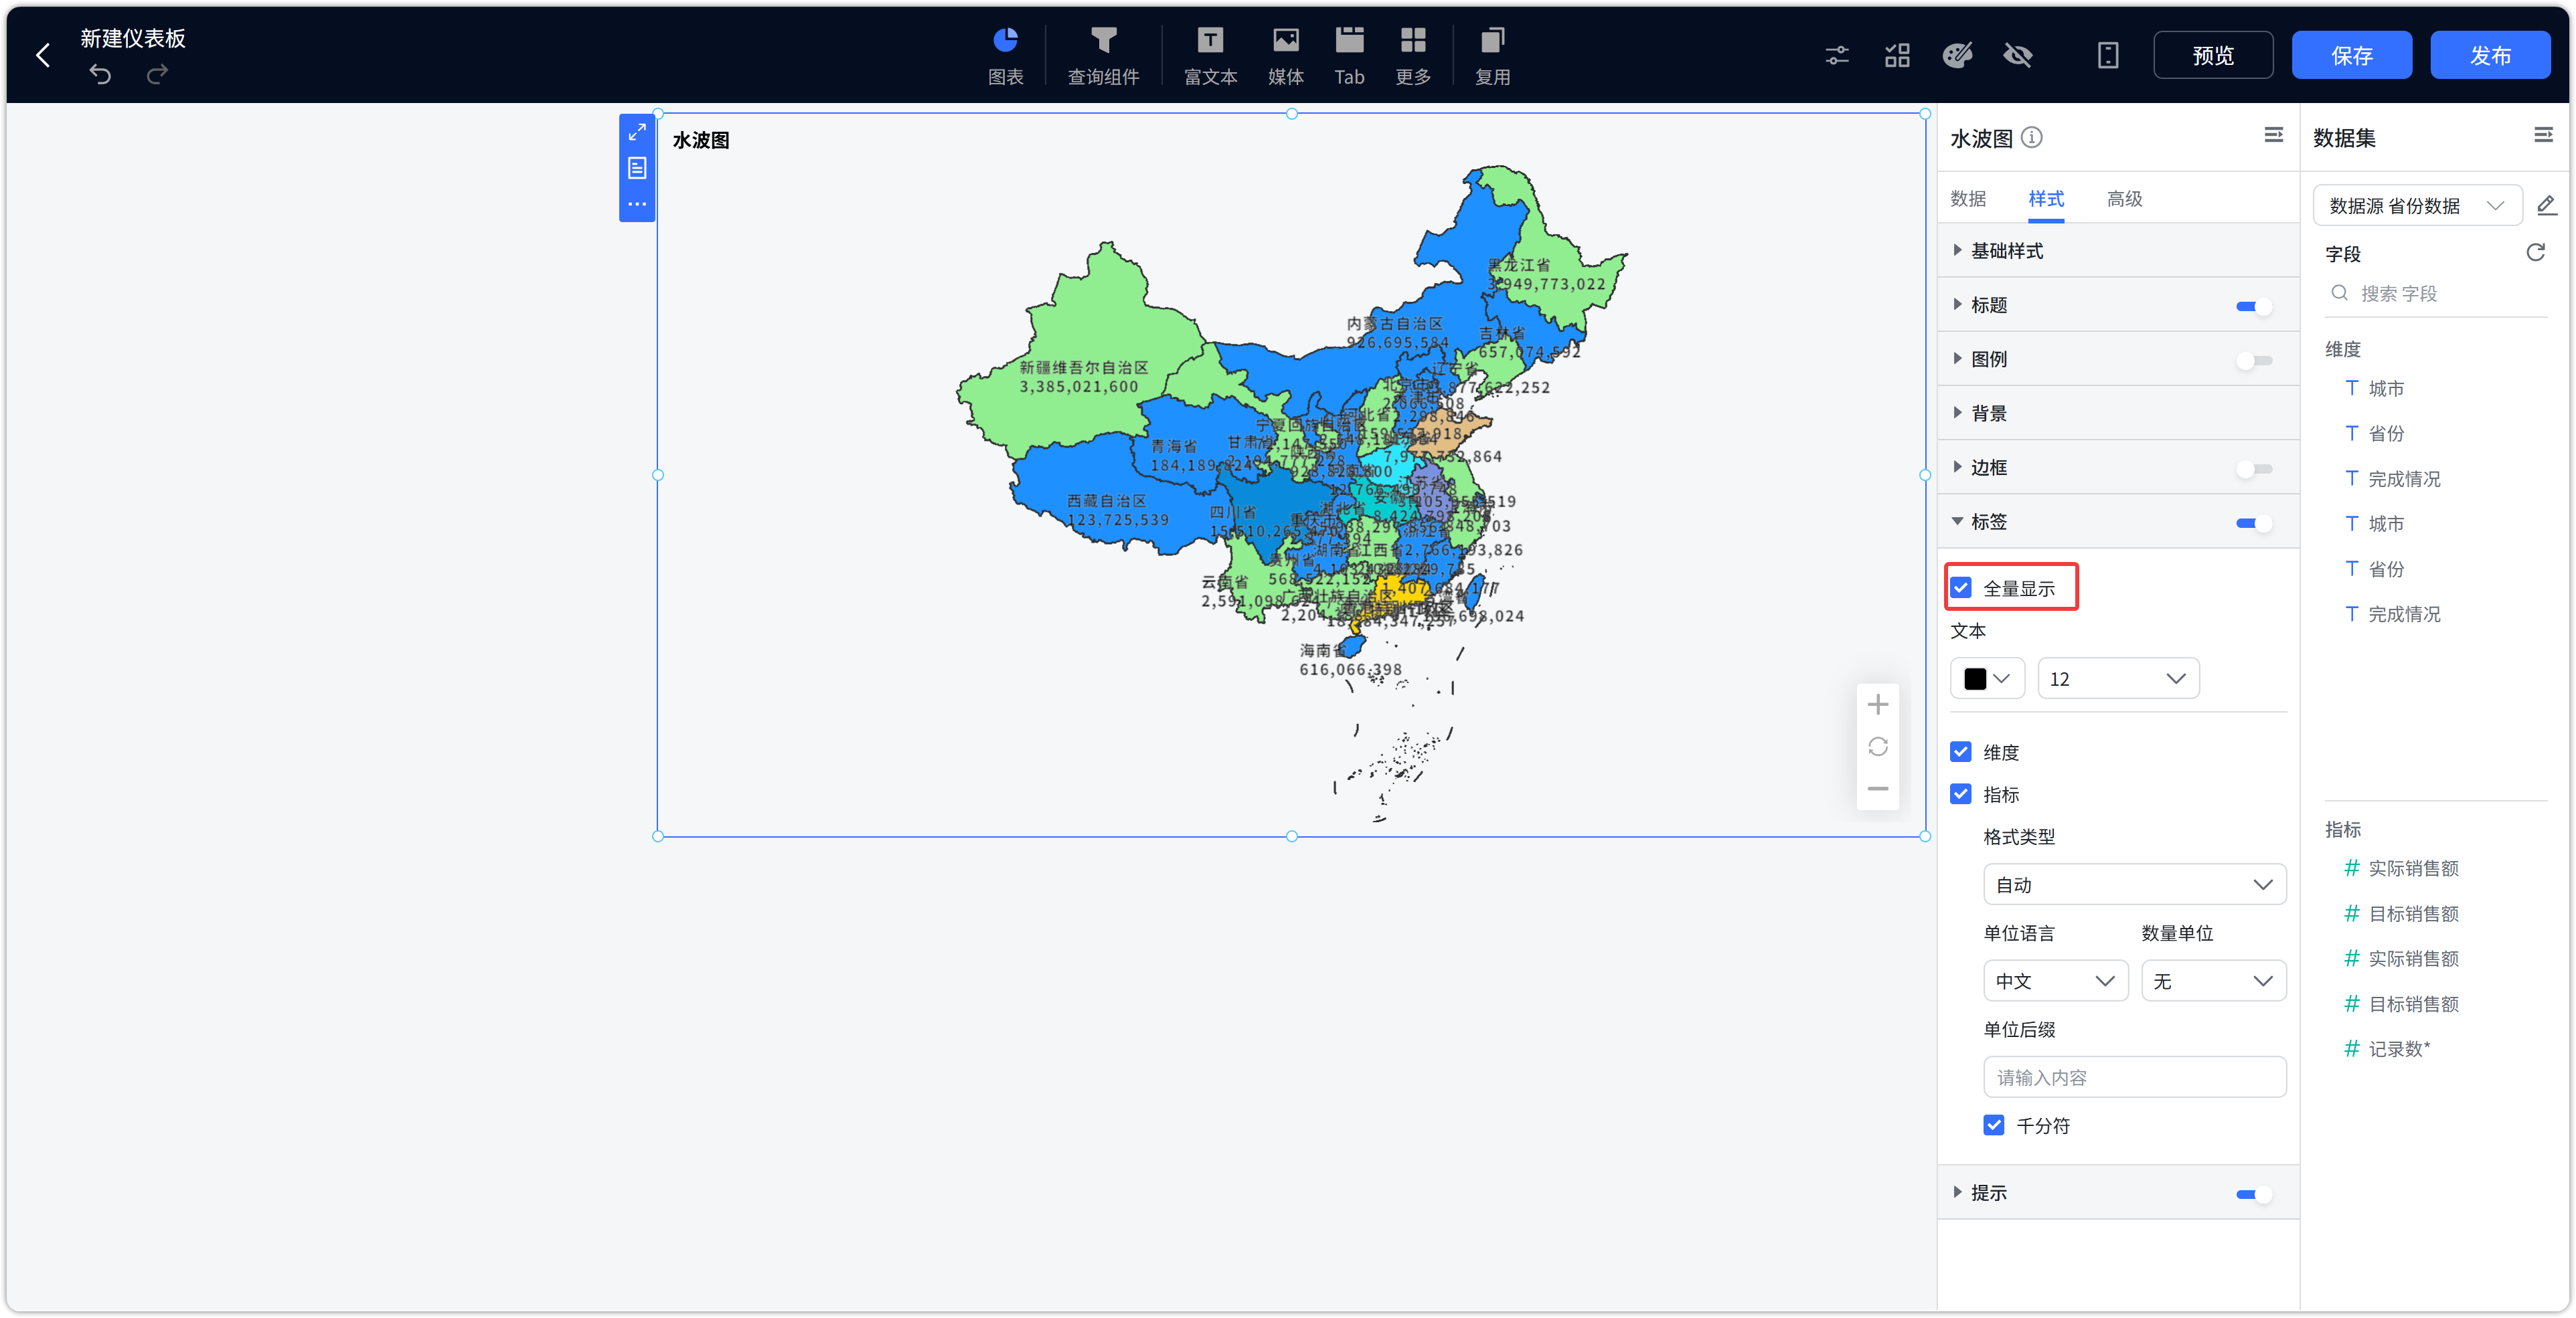2576x1318 pixels.
Task: Click info icon next to 水波图
Action: [2031, 137]
